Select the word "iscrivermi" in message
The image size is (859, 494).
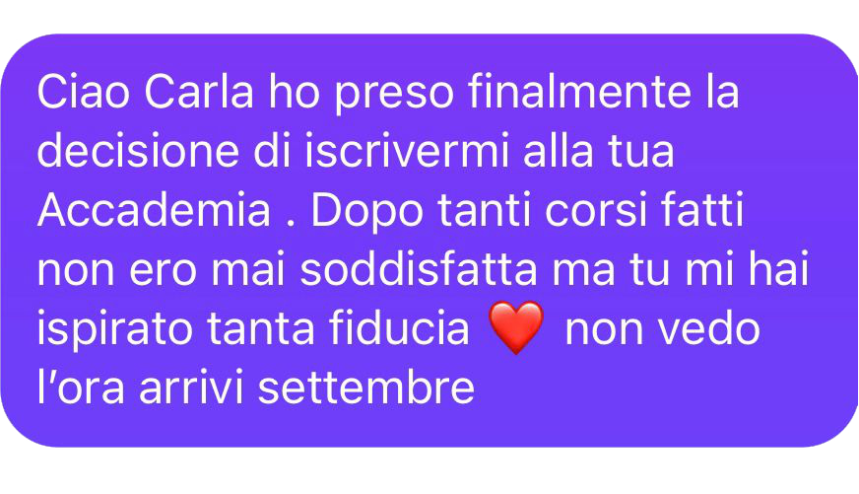point(407,151)
